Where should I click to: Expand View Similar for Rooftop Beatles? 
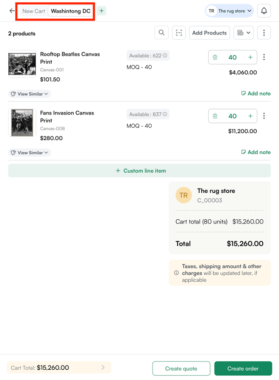(30, 94)
